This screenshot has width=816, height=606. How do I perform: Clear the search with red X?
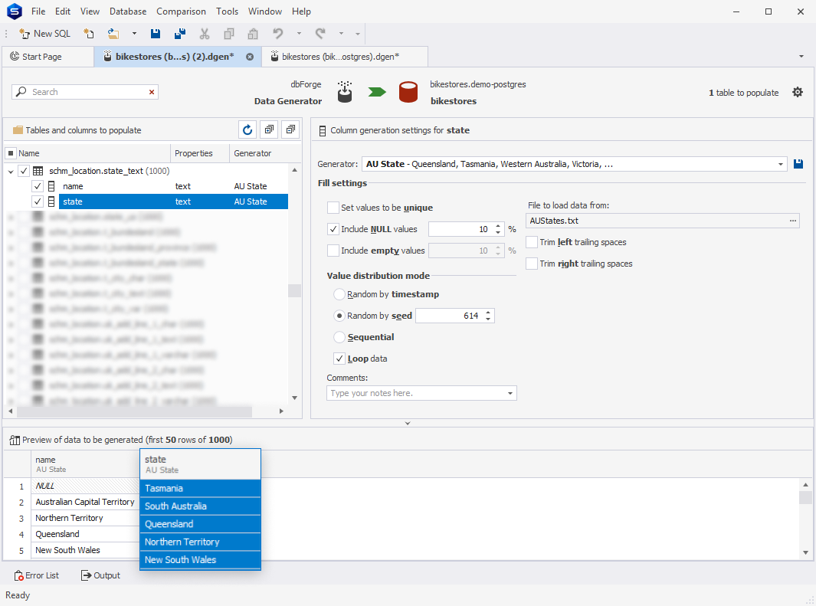click(x=152, y=92)
